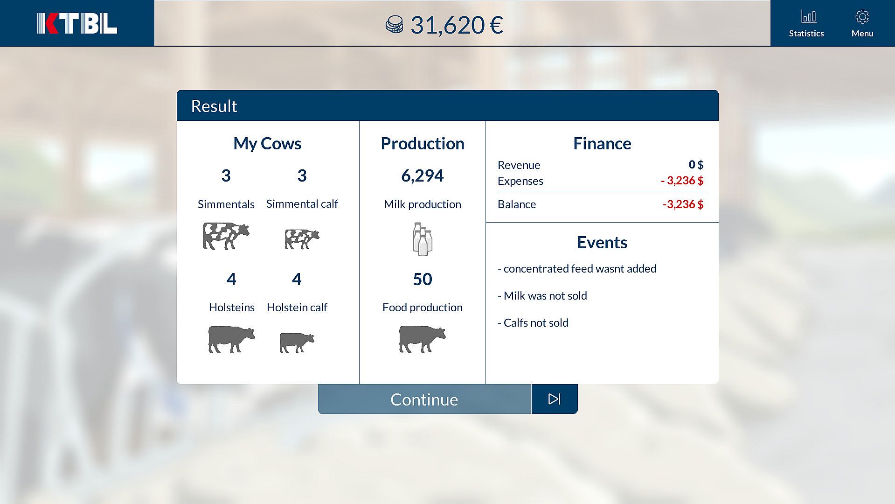This screenshot has width=895, height=504.
Task: Click the Balance total in Finance
Action: (683, 204)
